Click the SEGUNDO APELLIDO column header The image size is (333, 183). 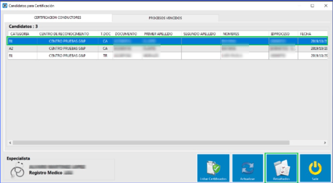[x=201, y=34]
